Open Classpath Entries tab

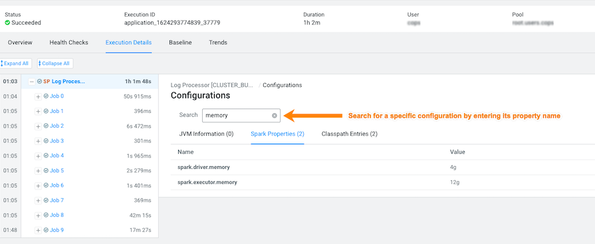(350, 134)
